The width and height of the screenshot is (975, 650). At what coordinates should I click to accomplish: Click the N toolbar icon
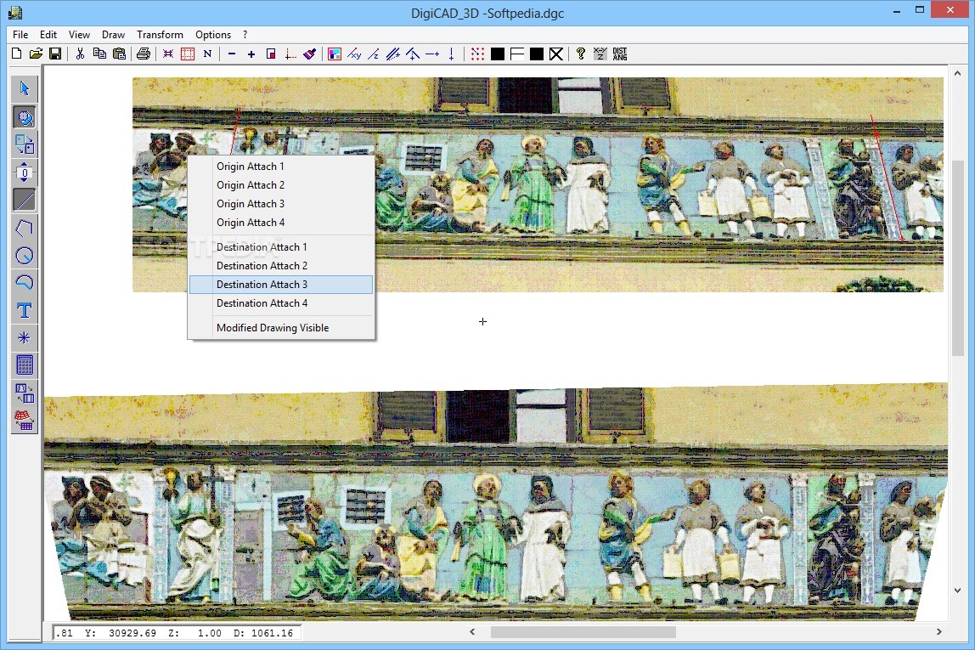(208, 54)
